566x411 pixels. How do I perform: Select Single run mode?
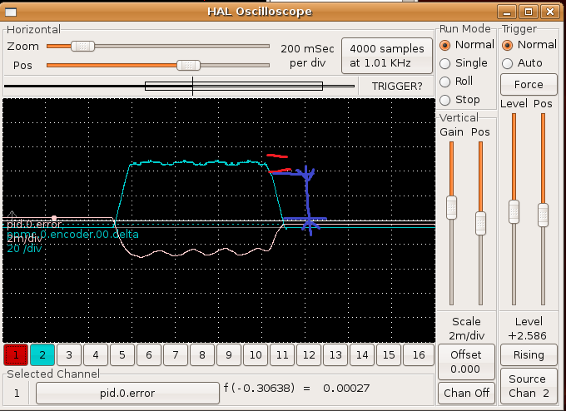coord(464,63)
